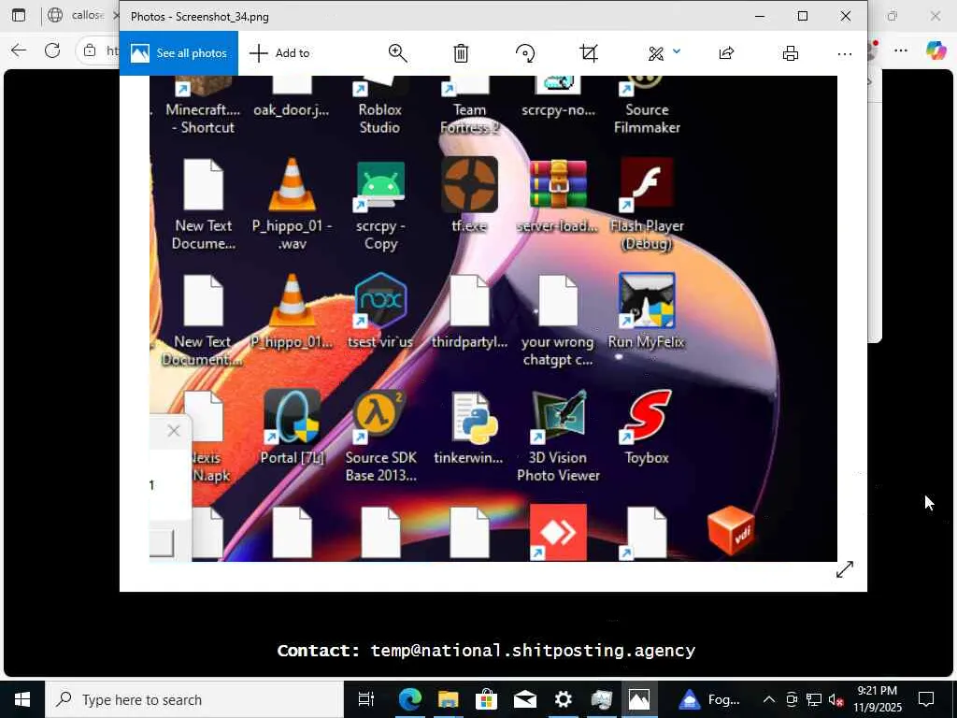This screenshot has height=718, width=957.
Task: Select the scrcpy - Copy Android icon
Action: [x=380, y=186]
